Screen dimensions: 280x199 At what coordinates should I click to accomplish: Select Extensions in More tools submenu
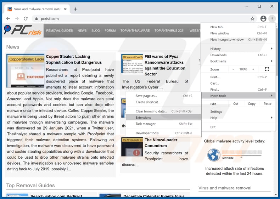(x=143, y=118)
